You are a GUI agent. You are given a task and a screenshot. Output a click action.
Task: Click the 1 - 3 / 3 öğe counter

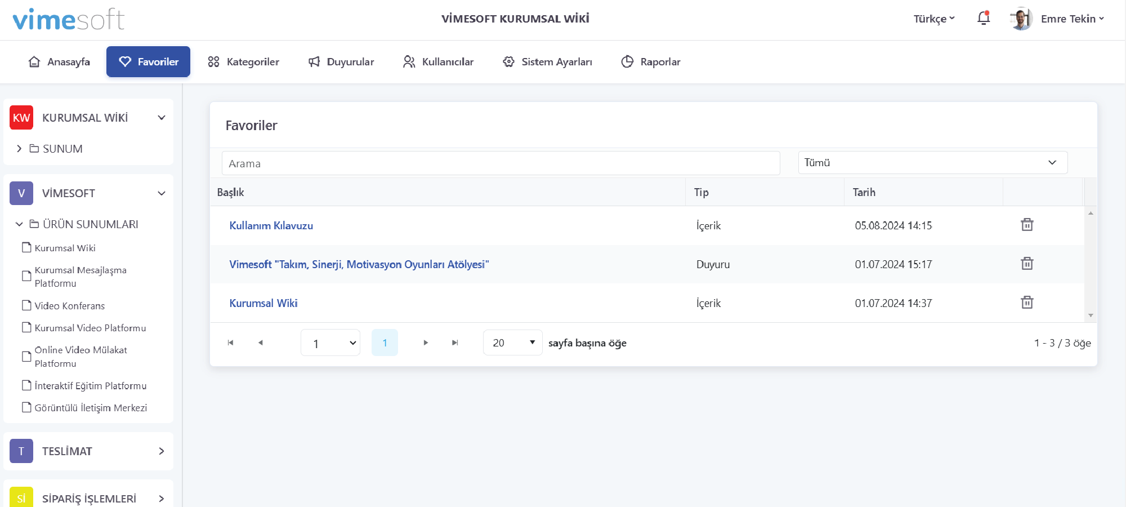point(1062,343)
